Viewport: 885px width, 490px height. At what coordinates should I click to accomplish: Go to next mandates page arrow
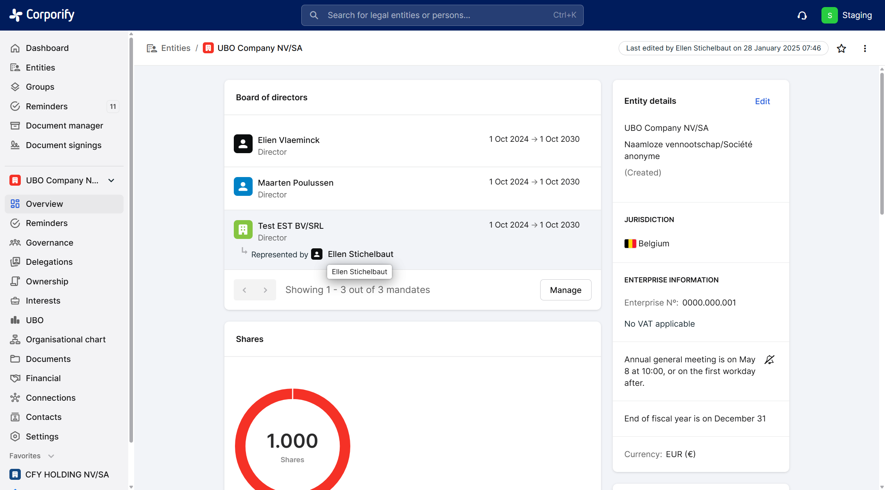click(x=265, y=290)
